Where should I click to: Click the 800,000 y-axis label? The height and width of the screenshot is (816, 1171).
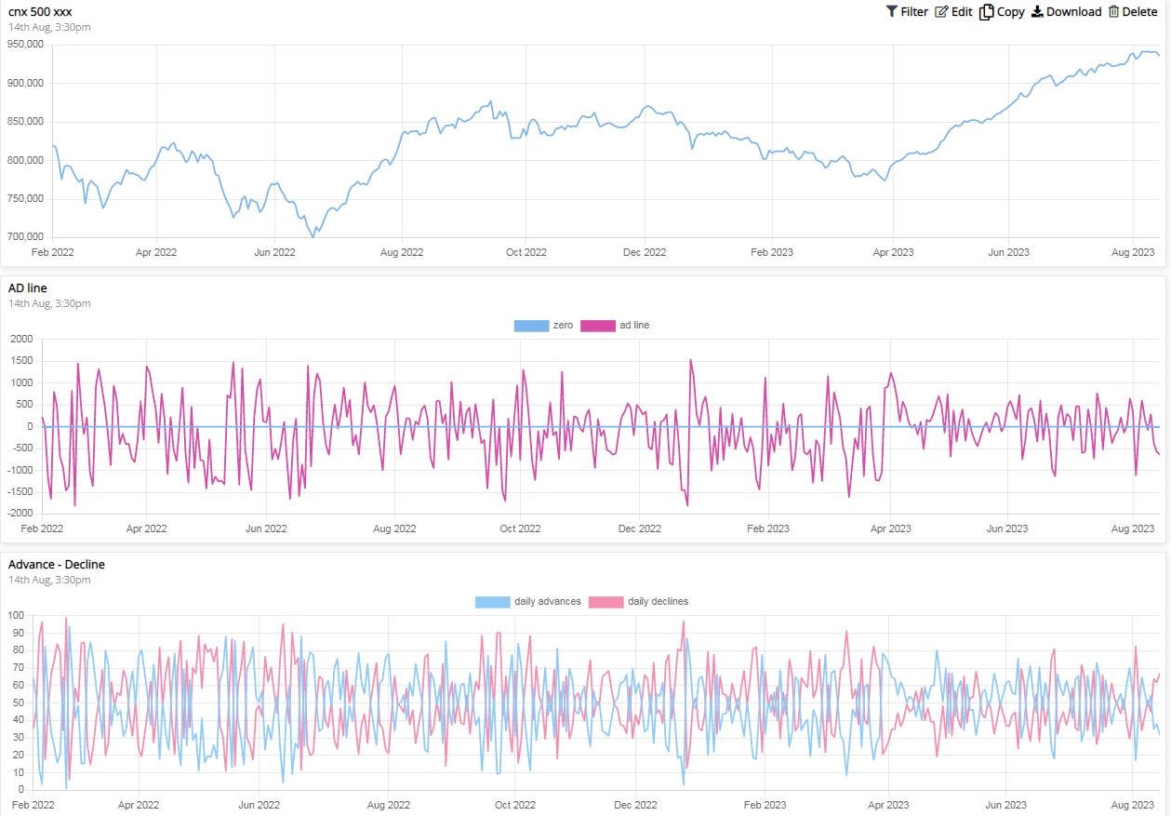(26, 160)
